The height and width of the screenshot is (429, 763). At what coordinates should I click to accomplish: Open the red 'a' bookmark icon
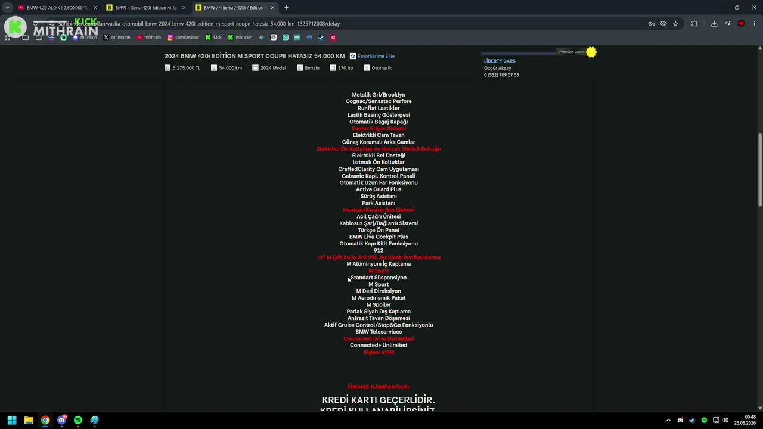point(333,37)
